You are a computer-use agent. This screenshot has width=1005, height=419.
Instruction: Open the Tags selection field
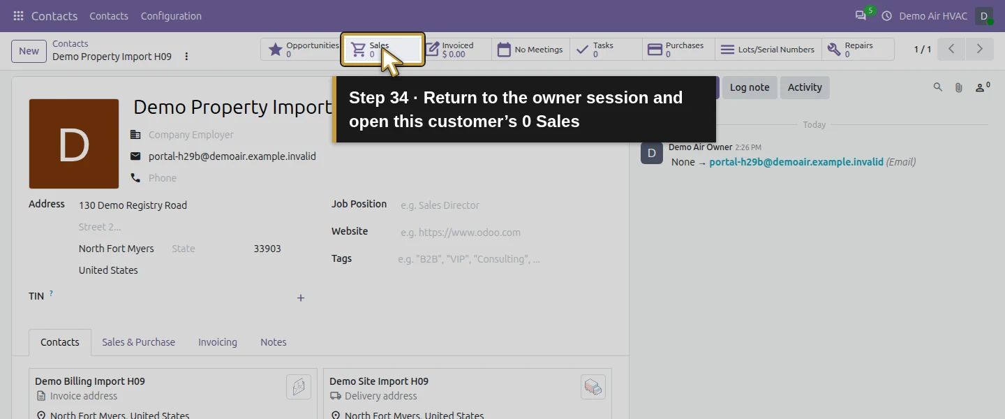click(505, 259)
